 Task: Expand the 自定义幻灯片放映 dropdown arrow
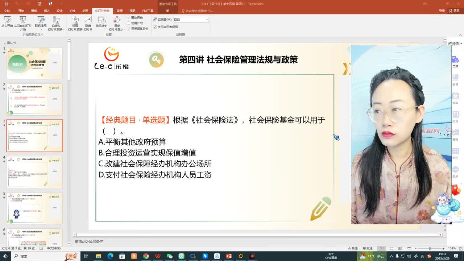click(63, 30)
